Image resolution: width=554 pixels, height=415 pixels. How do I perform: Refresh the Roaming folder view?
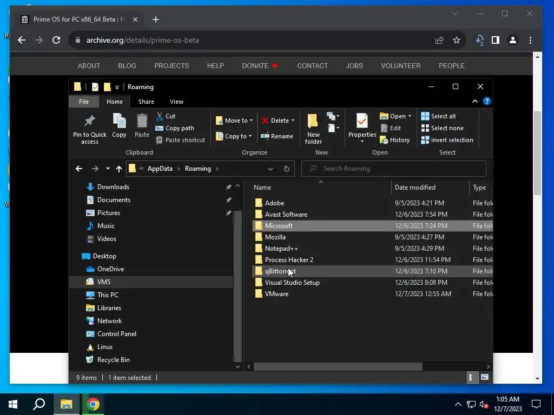click(287, 169)
